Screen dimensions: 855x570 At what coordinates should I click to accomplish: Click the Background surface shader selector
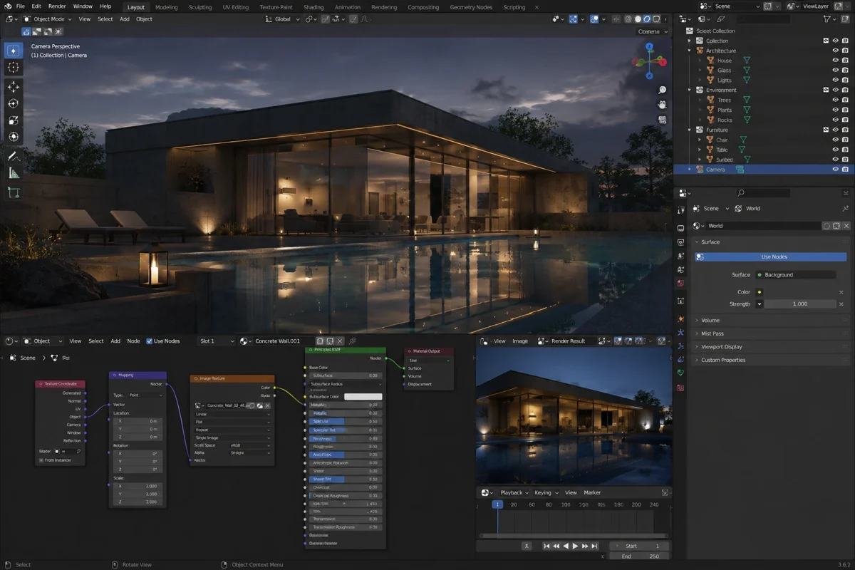point(795,275)
